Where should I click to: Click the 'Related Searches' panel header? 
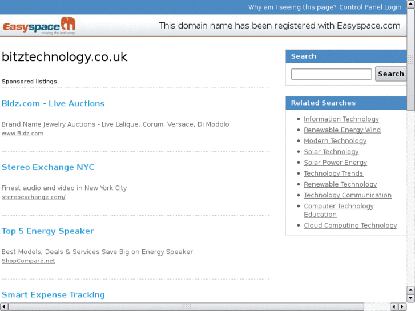(346, 103)
